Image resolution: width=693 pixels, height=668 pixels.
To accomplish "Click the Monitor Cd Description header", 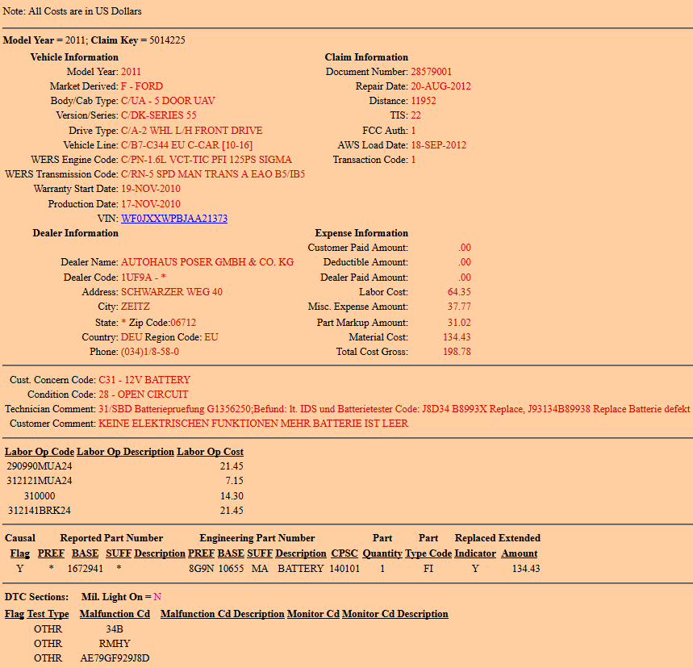I will pos(395,614).
